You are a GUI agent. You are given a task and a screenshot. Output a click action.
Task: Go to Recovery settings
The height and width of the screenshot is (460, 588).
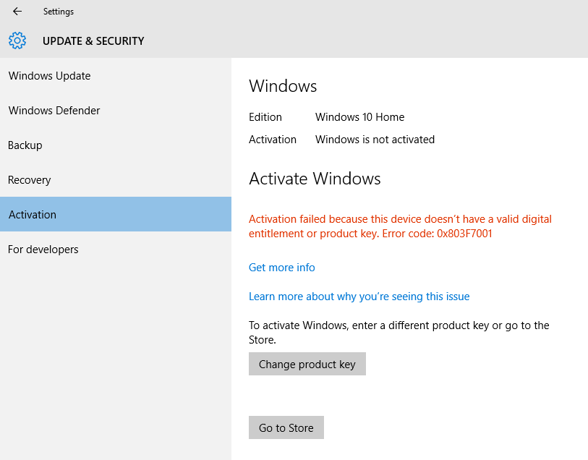pyautogui.click(x=116, y=180)
